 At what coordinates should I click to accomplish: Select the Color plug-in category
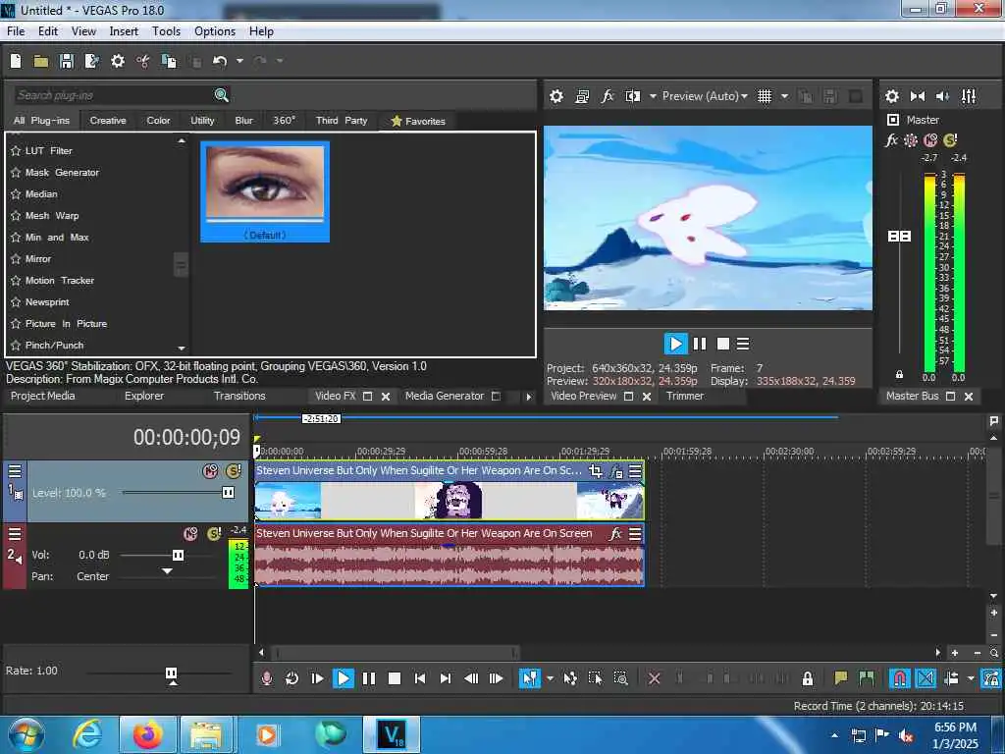coord(158,121)
